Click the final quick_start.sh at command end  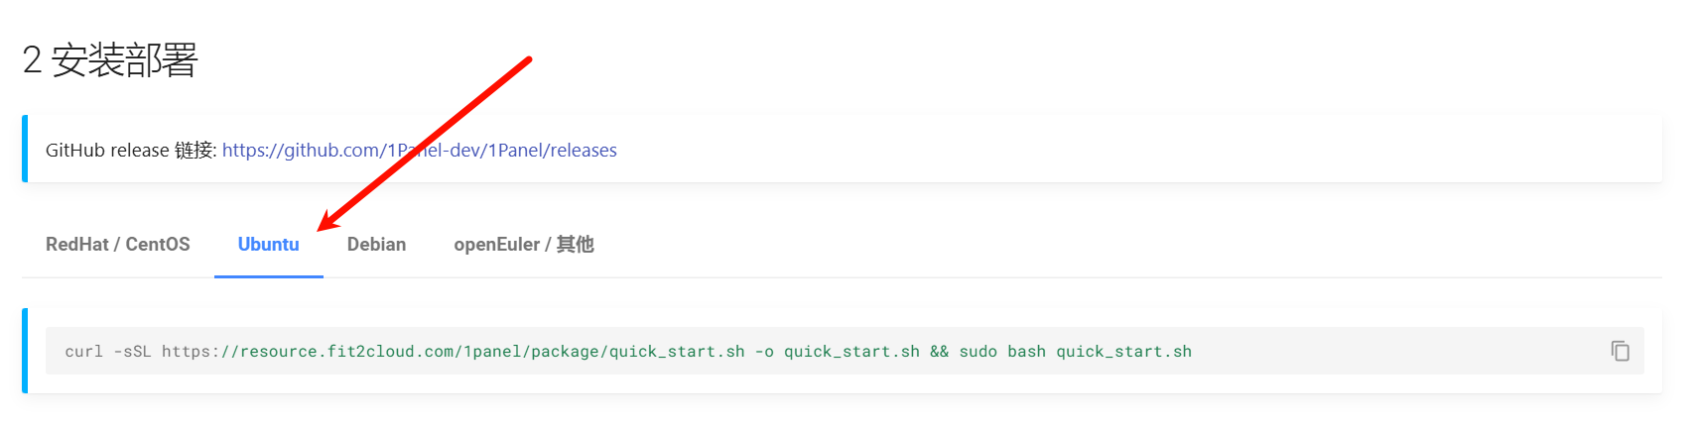(x=1123, y=352)
